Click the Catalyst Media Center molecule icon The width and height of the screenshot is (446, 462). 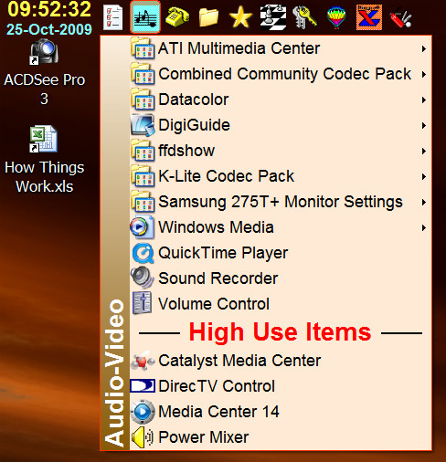coord(143,361)
